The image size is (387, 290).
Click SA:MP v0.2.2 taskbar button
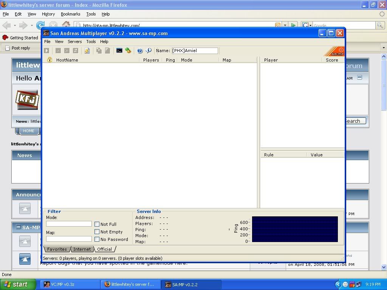191,284
